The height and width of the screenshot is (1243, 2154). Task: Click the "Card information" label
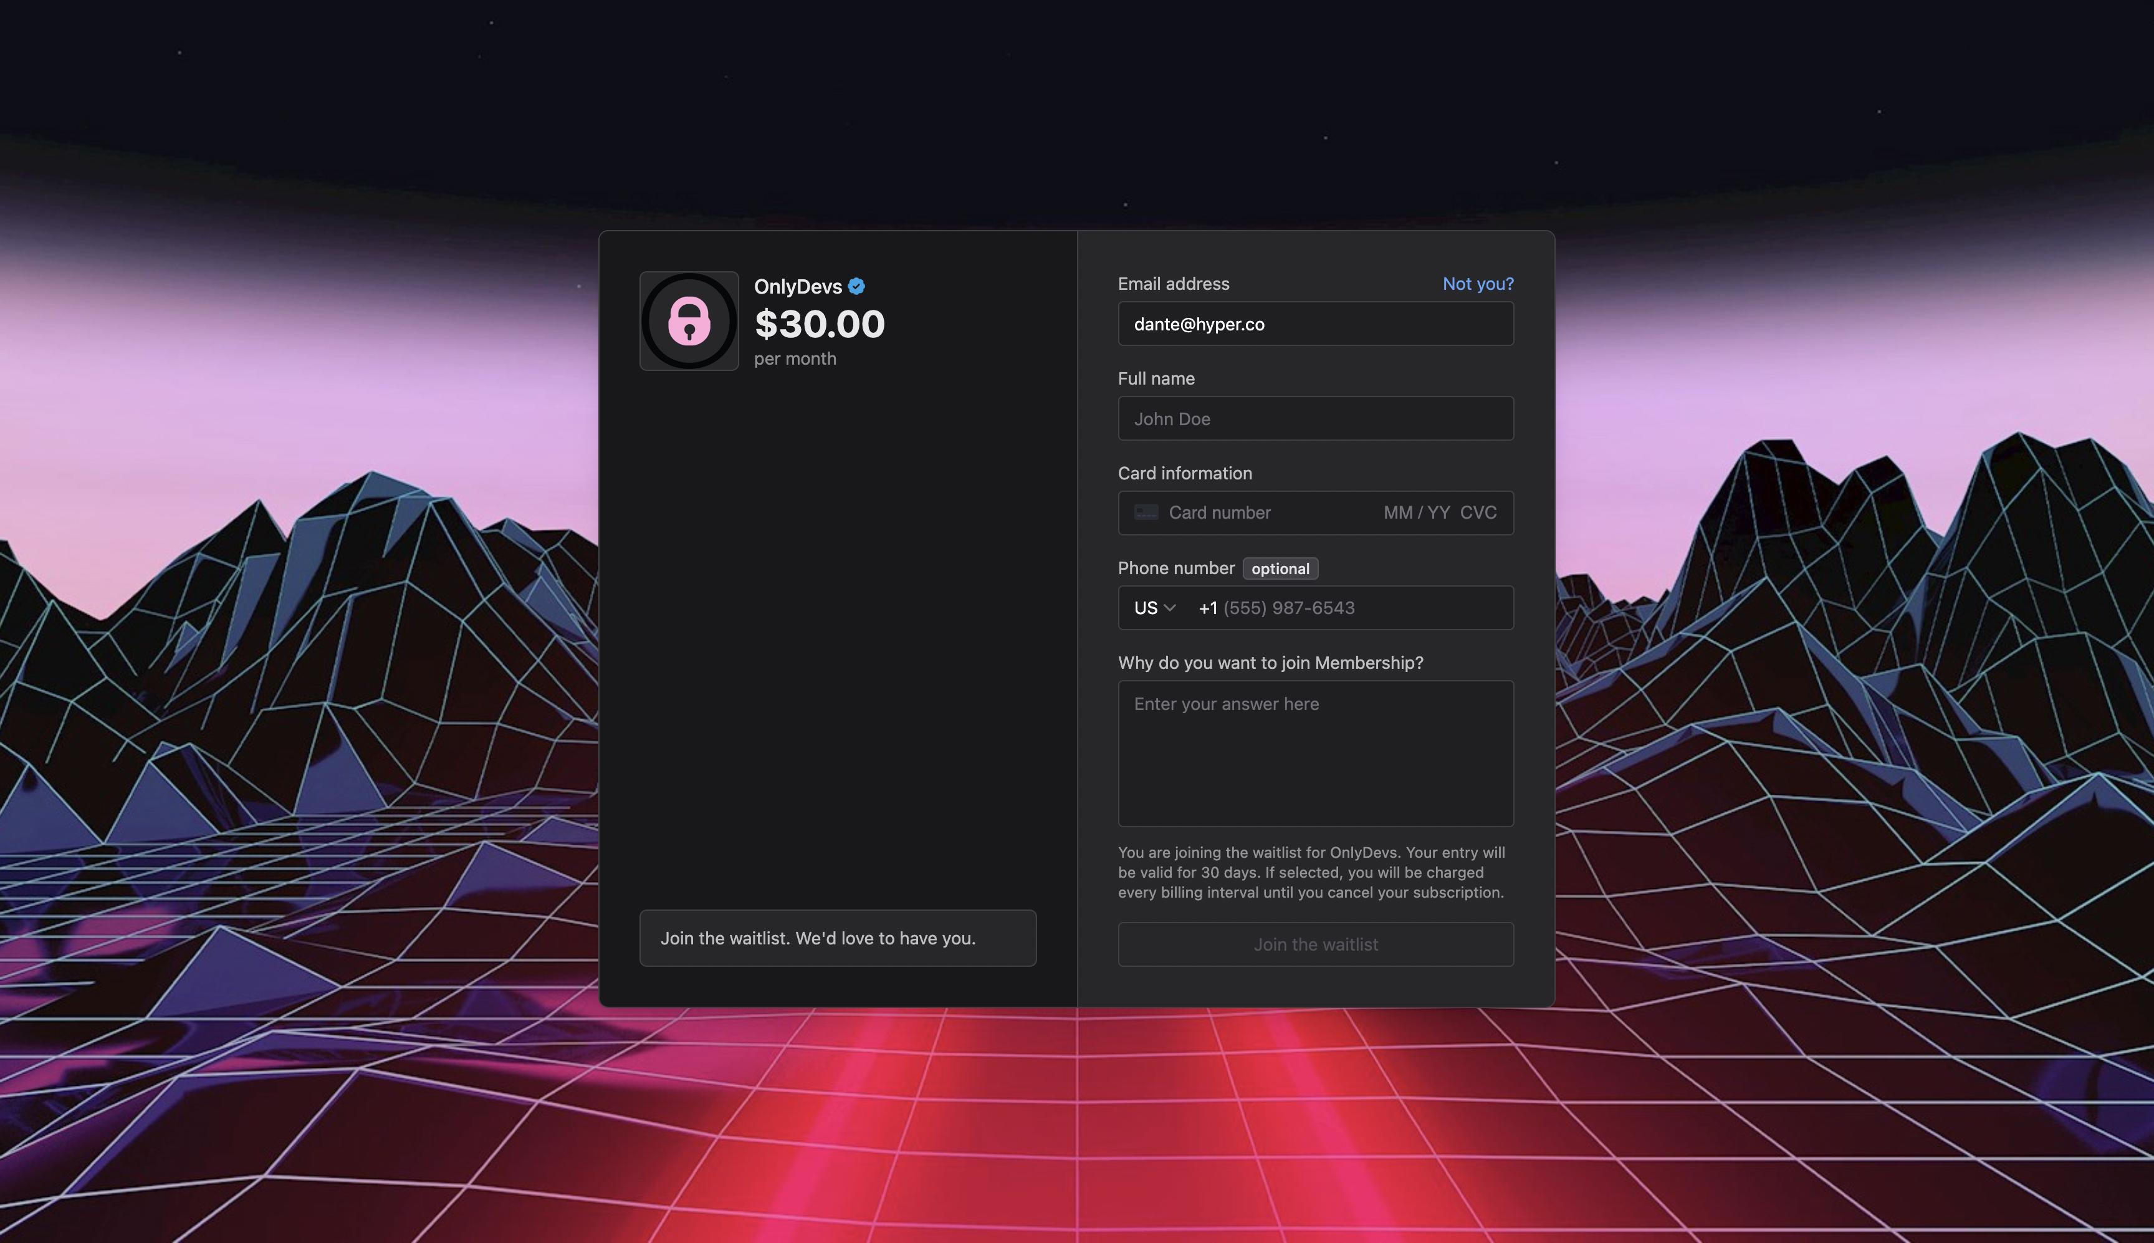1185,473
